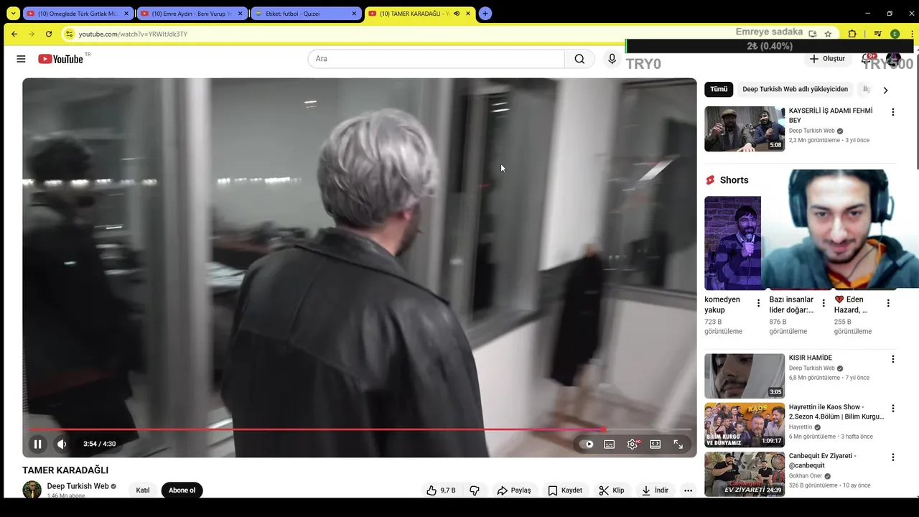Open the YouTube guide hamburger menu
919x517 pixels.
[21, 59]
